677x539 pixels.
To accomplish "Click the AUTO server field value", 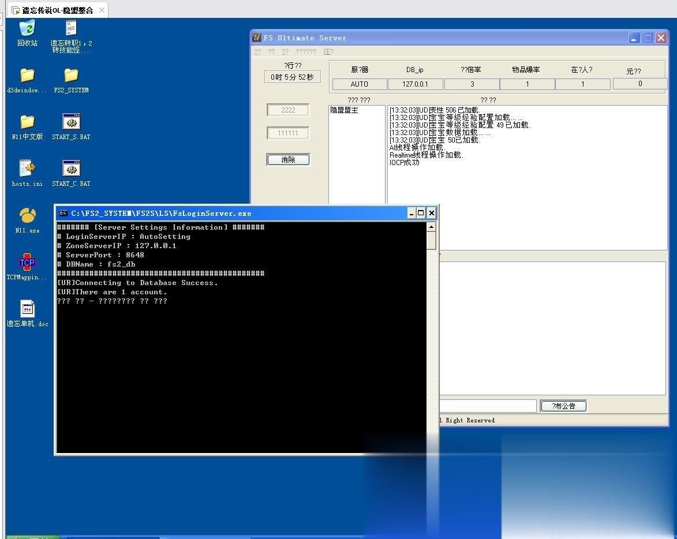I will point(359,84).
